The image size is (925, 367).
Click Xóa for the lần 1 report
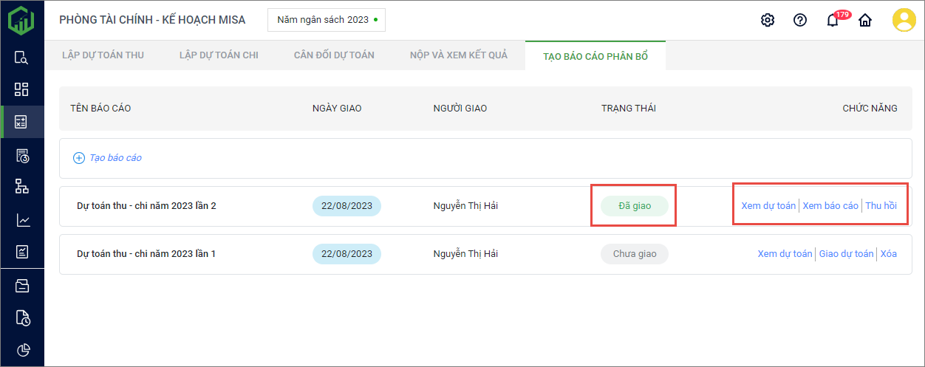pos(889,254)
